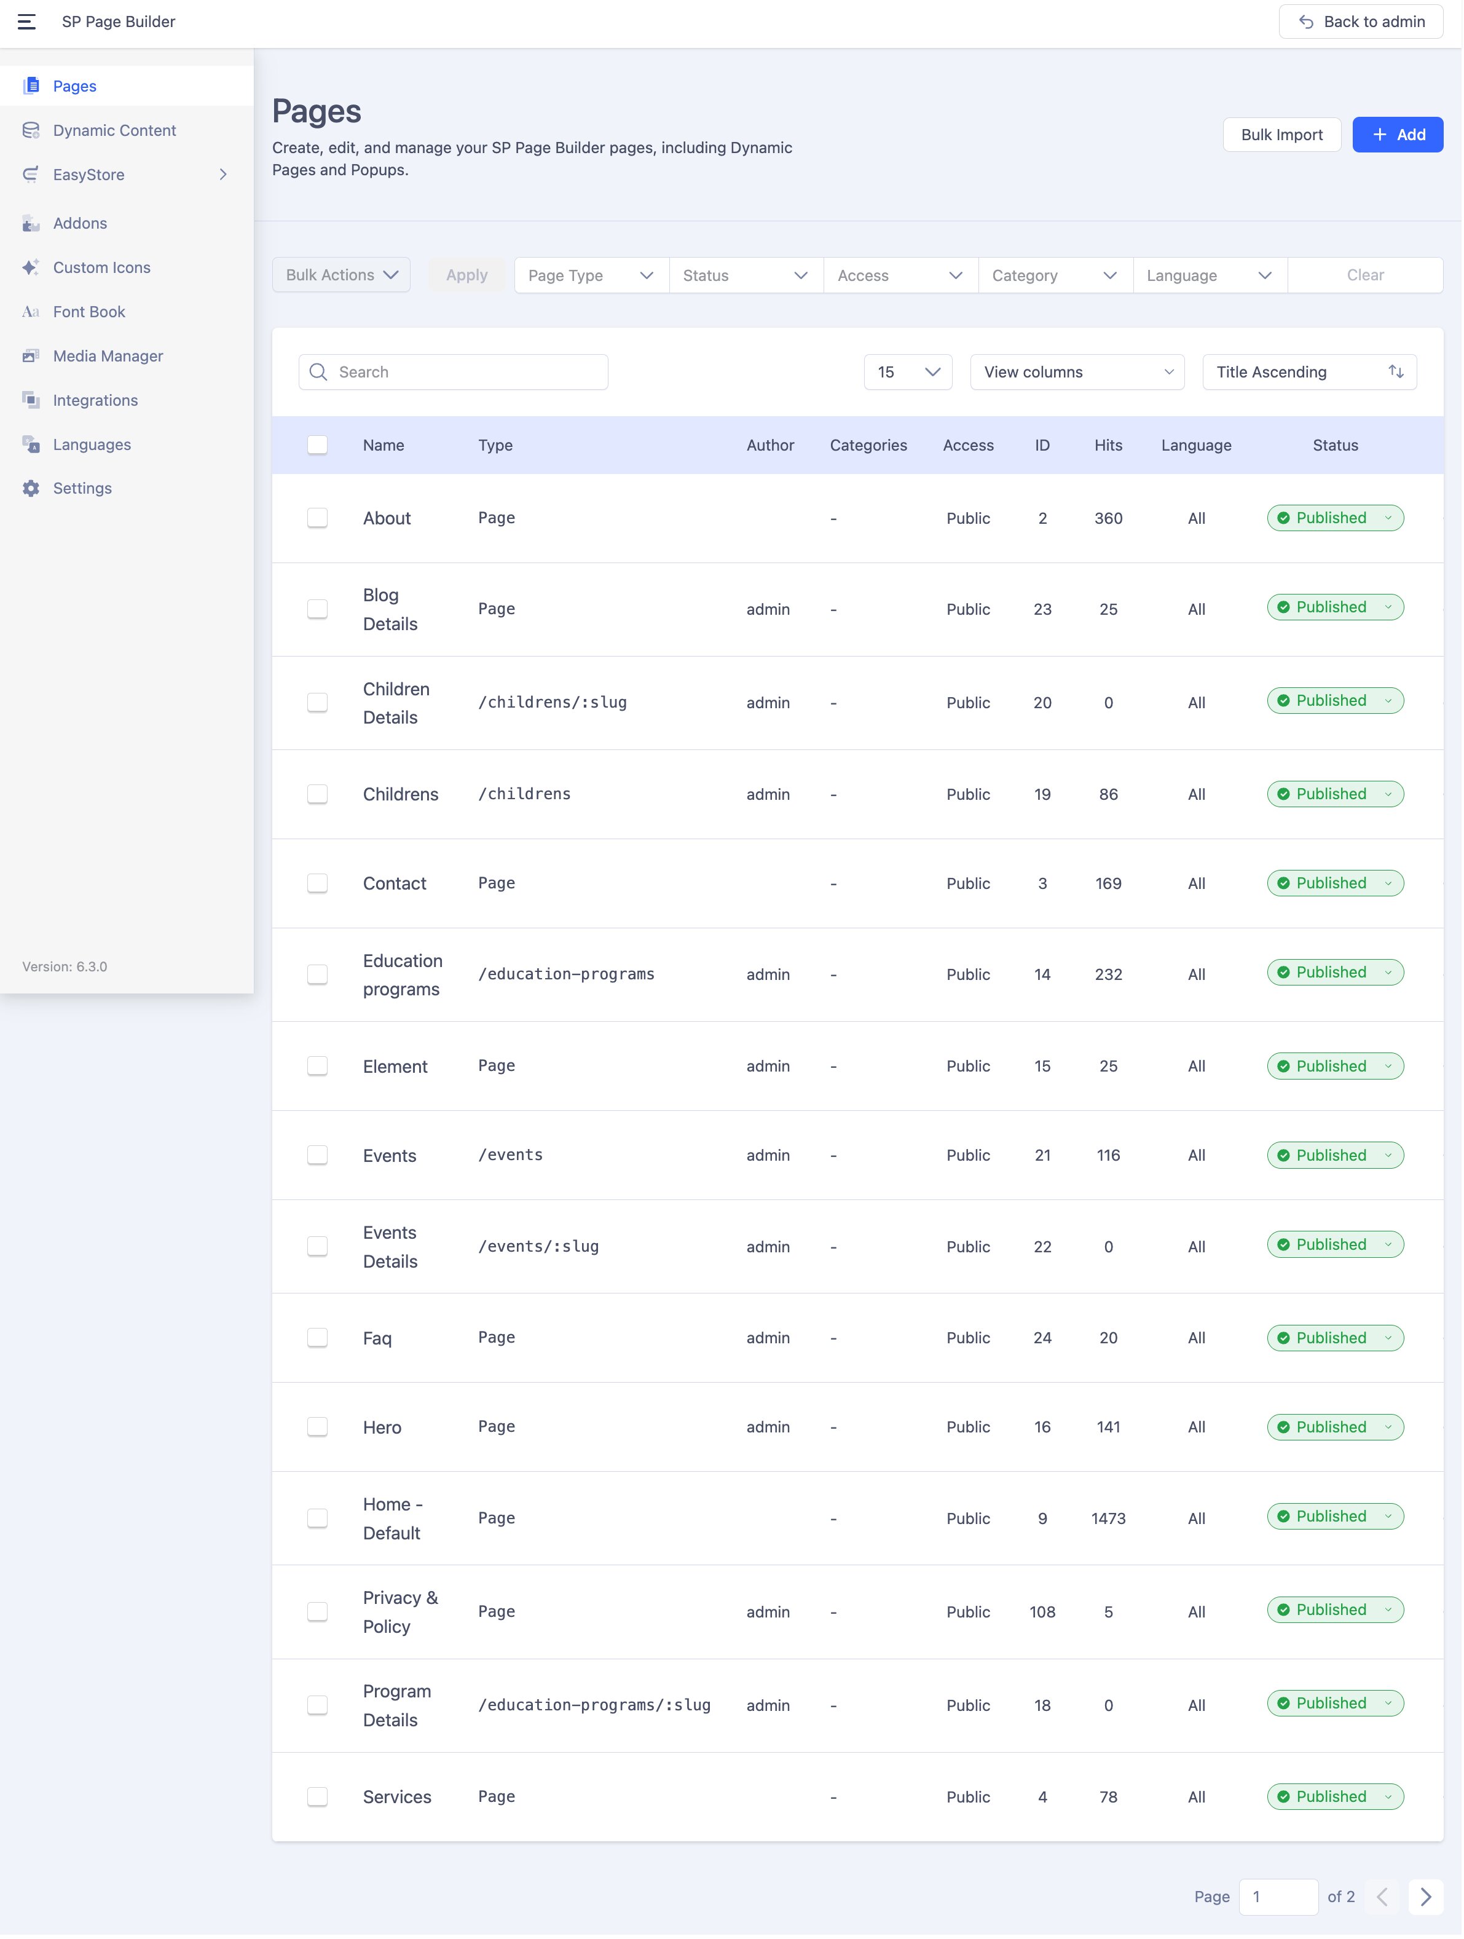Click the hamburger menu icon
The image size is (1464, 1939).
[x=26, y=22]
